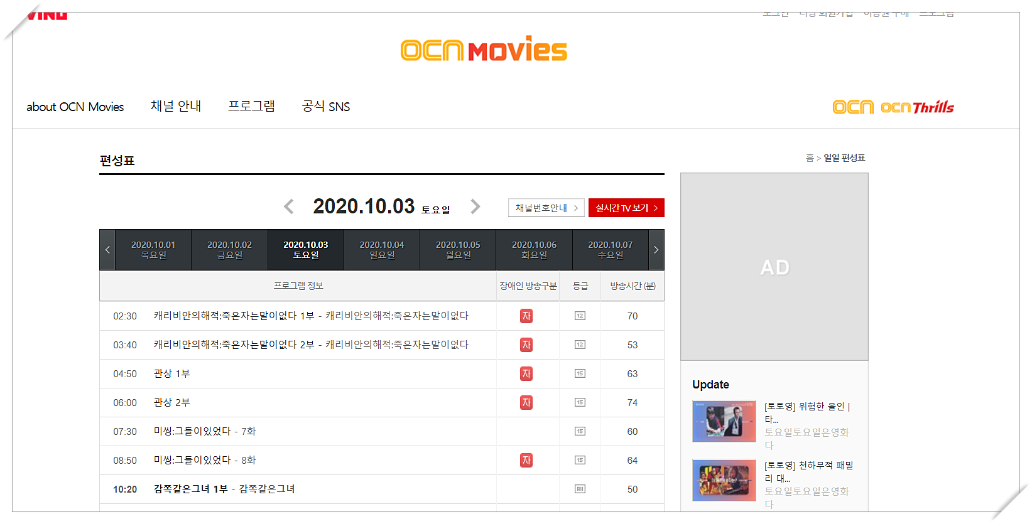Select 2020.10.02 금요일 tab

(x=229, y=250)
